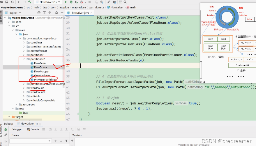Expand the wordcount package
The image size is (256, 146).
[x=24, y=88]
